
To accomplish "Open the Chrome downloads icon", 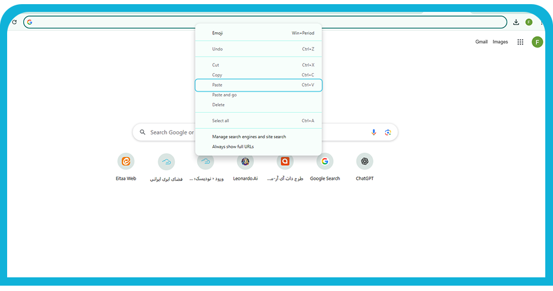I will [516, 22].
